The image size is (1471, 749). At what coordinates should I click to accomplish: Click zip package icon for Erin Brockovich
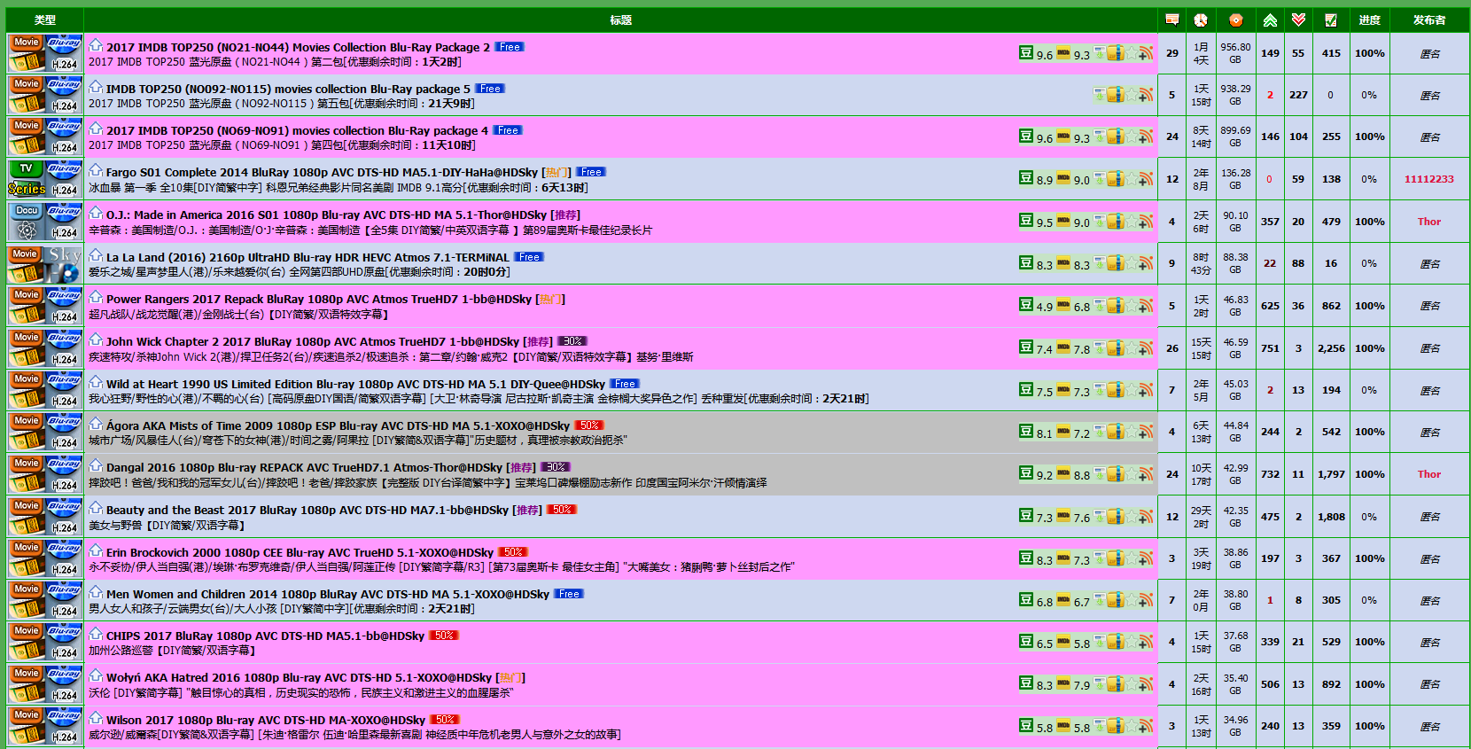tap(1116, 558)
